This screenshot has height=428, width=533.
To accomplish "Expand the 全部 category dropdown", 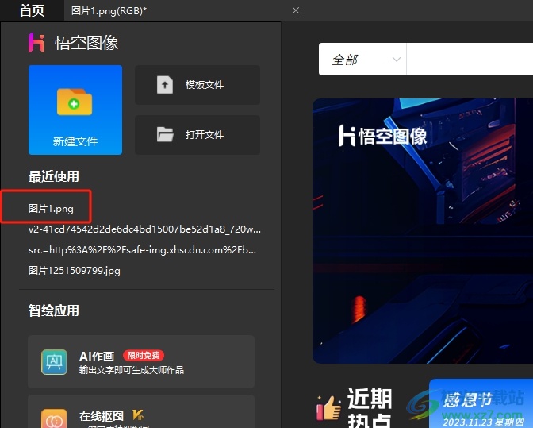I will [x=362, y=60].
